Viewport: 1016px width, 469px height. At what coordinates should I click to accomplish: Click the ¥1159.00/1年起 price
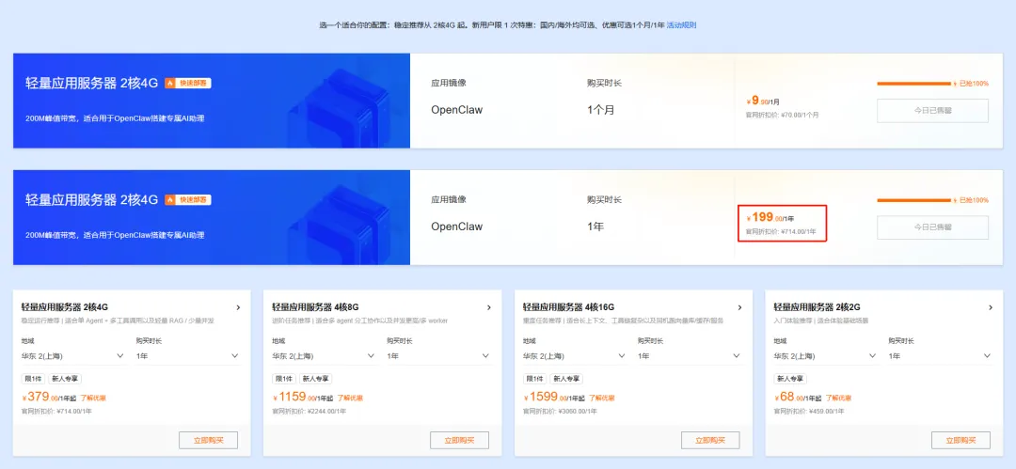302,398
